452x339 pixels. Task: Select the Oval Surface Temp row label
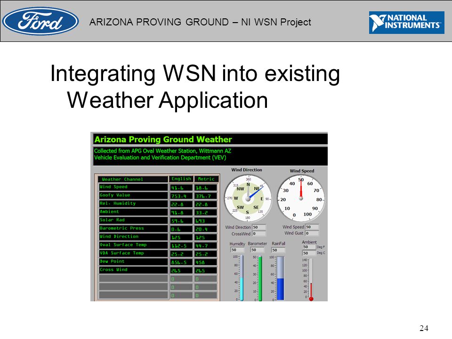tap(133, 245)
